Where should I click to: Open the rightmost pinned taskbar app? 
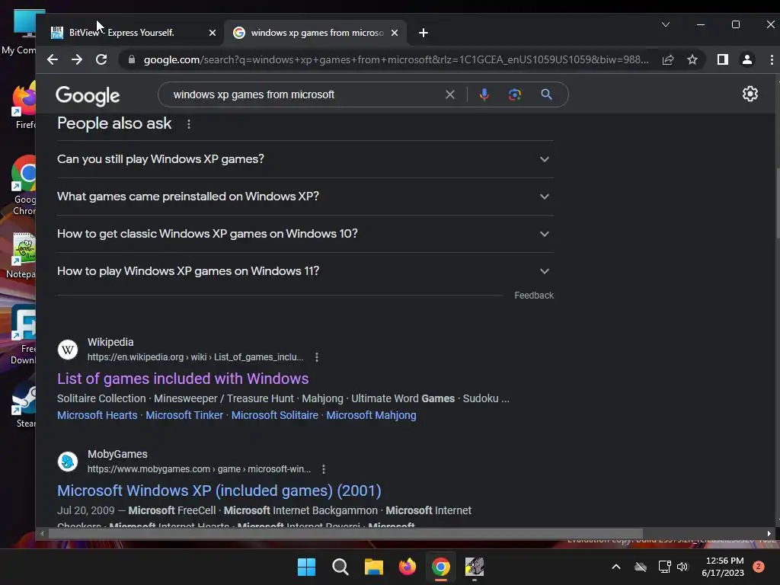click(475, 567)
